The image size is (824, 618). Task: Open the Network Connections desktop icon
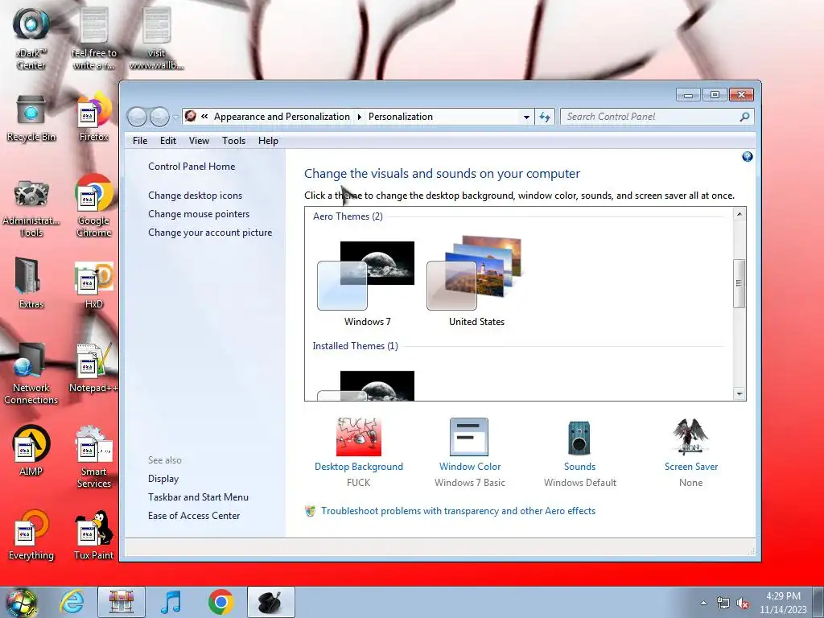[x=31, y=373]
